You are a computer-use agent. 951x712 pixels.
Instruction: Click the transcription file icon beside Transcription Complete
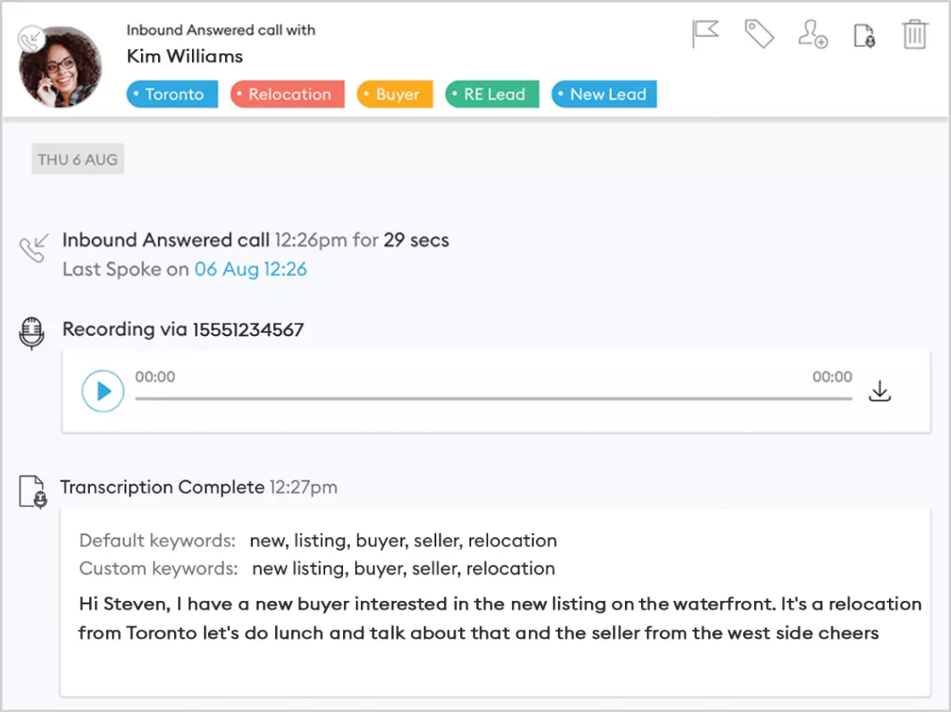click(32, 491)
